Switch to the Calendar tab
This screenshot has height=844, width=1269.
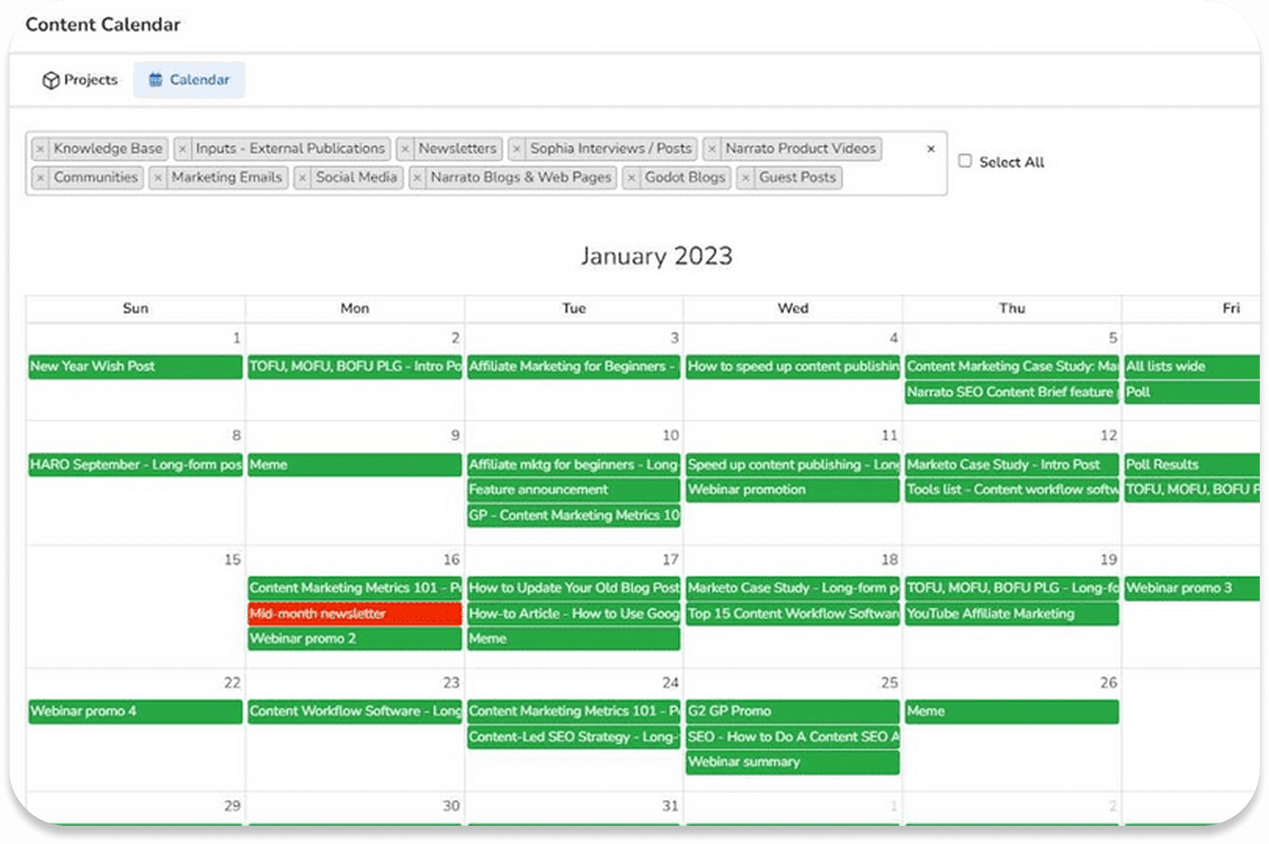click(189, 80)
